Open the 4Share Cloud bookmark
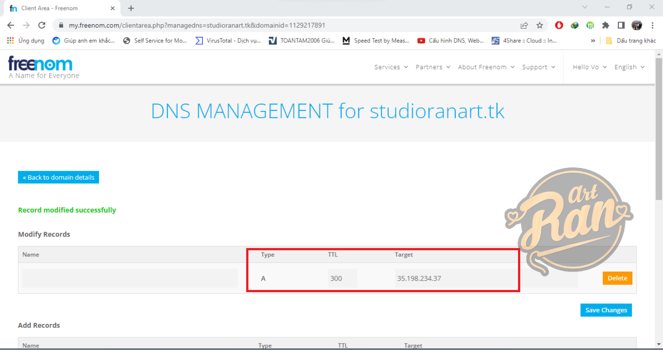 (524, 41)
